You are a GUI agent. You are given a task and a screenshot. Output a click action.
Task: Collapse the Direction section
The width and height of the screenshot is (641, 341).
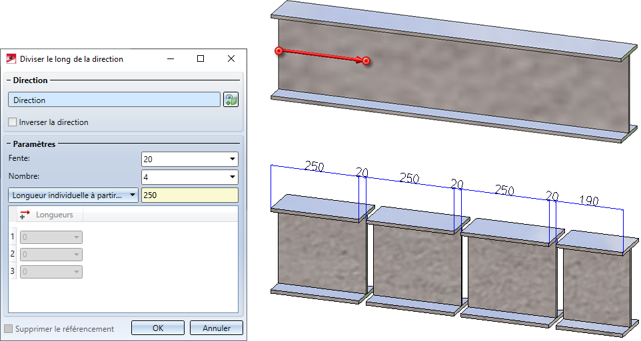click(9, 80)
